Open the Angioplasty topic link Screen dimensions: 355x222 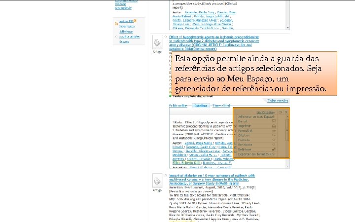pos(123,8)
